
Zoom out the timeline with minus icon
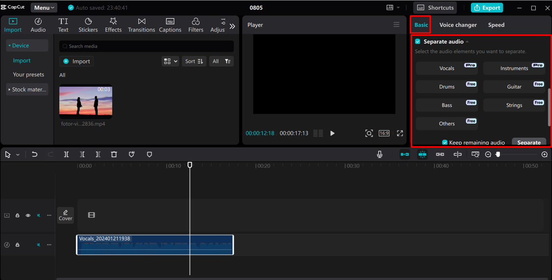pyautogui.click(x=488, y=154)
